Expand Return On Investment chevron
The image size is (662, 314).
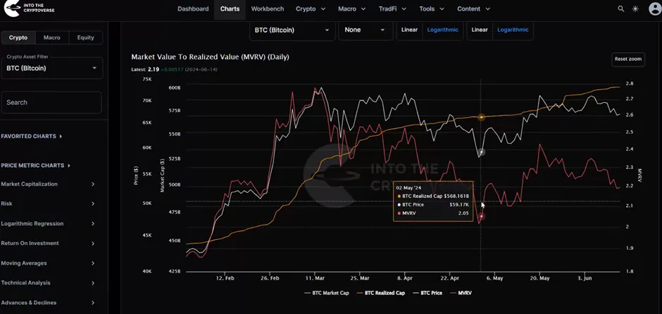click(x=93, y=244)
